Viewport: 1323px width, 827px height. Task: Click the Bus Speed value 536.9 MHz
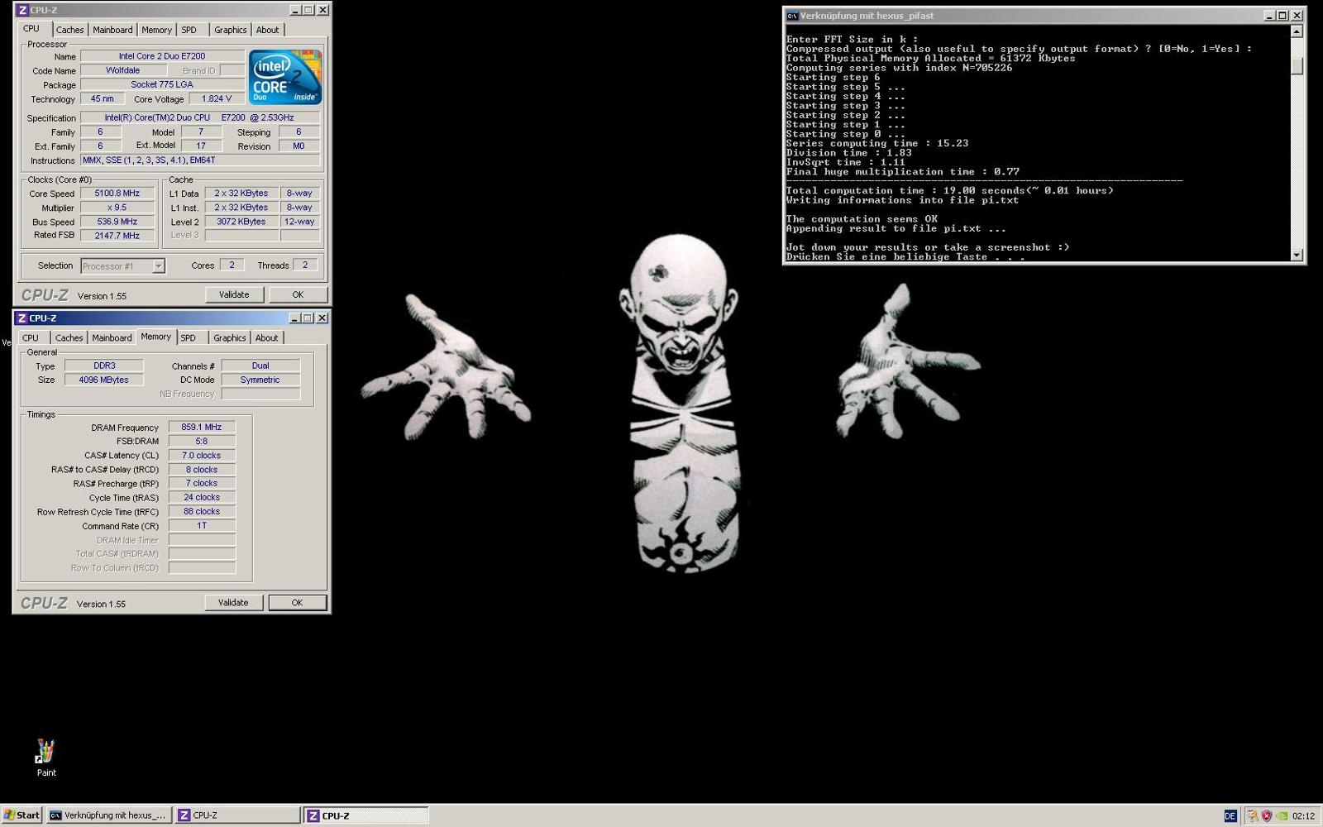[x=117, y=222]
